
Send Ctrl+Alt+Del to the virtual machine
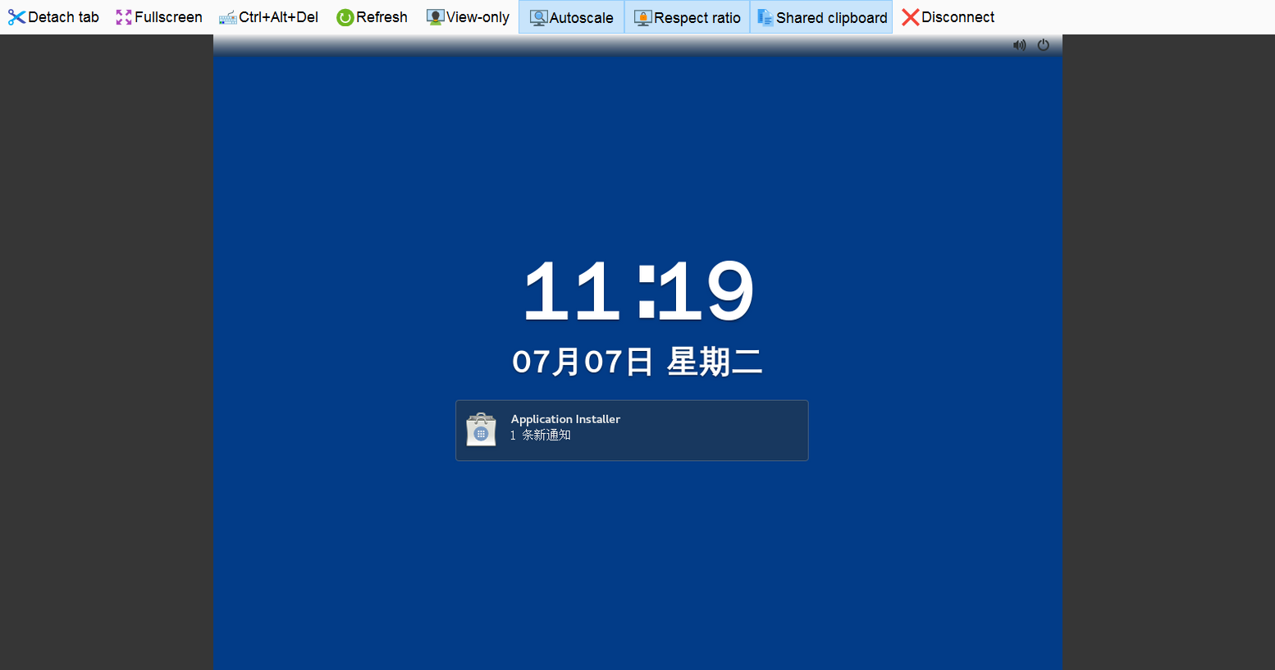point(269,16)
